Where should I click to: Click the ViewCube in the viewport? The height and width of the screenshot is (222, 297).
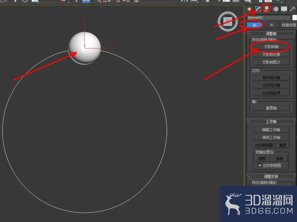228,21
